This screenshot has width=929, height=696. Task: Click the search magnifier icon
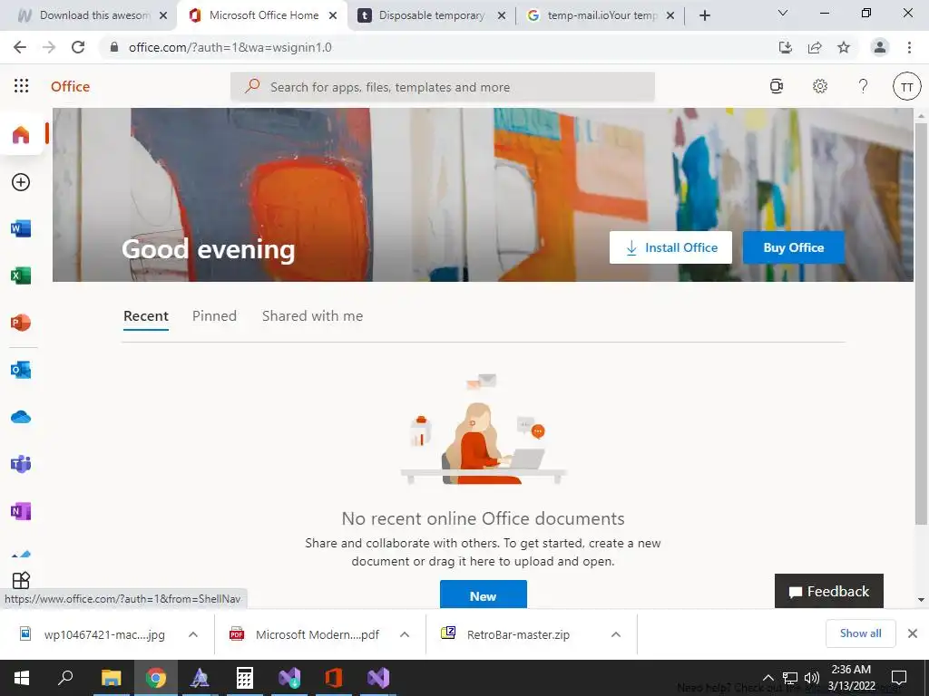pos(252,86)
